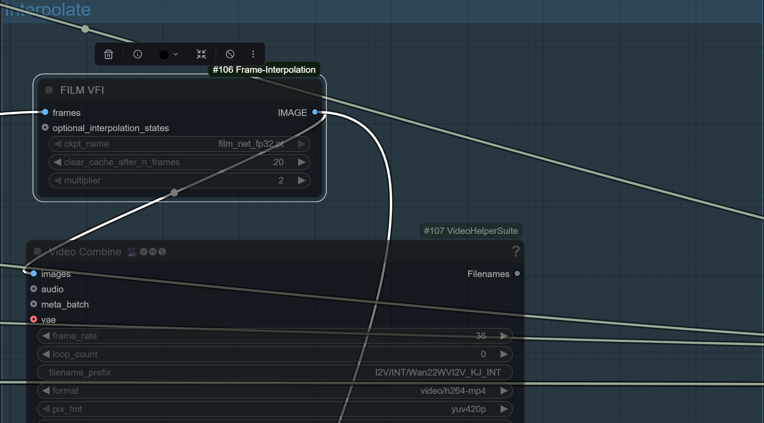
Task: Delete the selected node with trash icon
Action: [109, 54]
